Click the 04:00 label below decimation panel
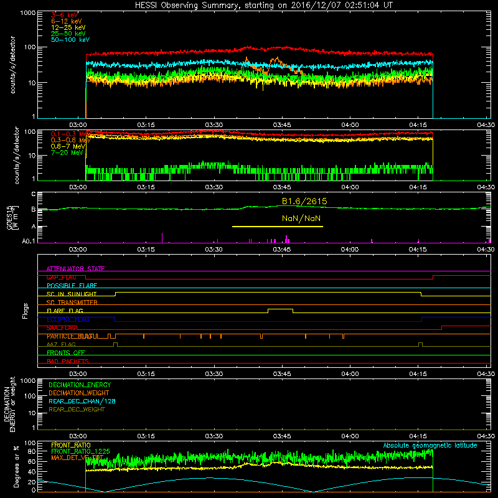Image resolution: width=498 pixels, height=498 pixels. pos(350,436)
